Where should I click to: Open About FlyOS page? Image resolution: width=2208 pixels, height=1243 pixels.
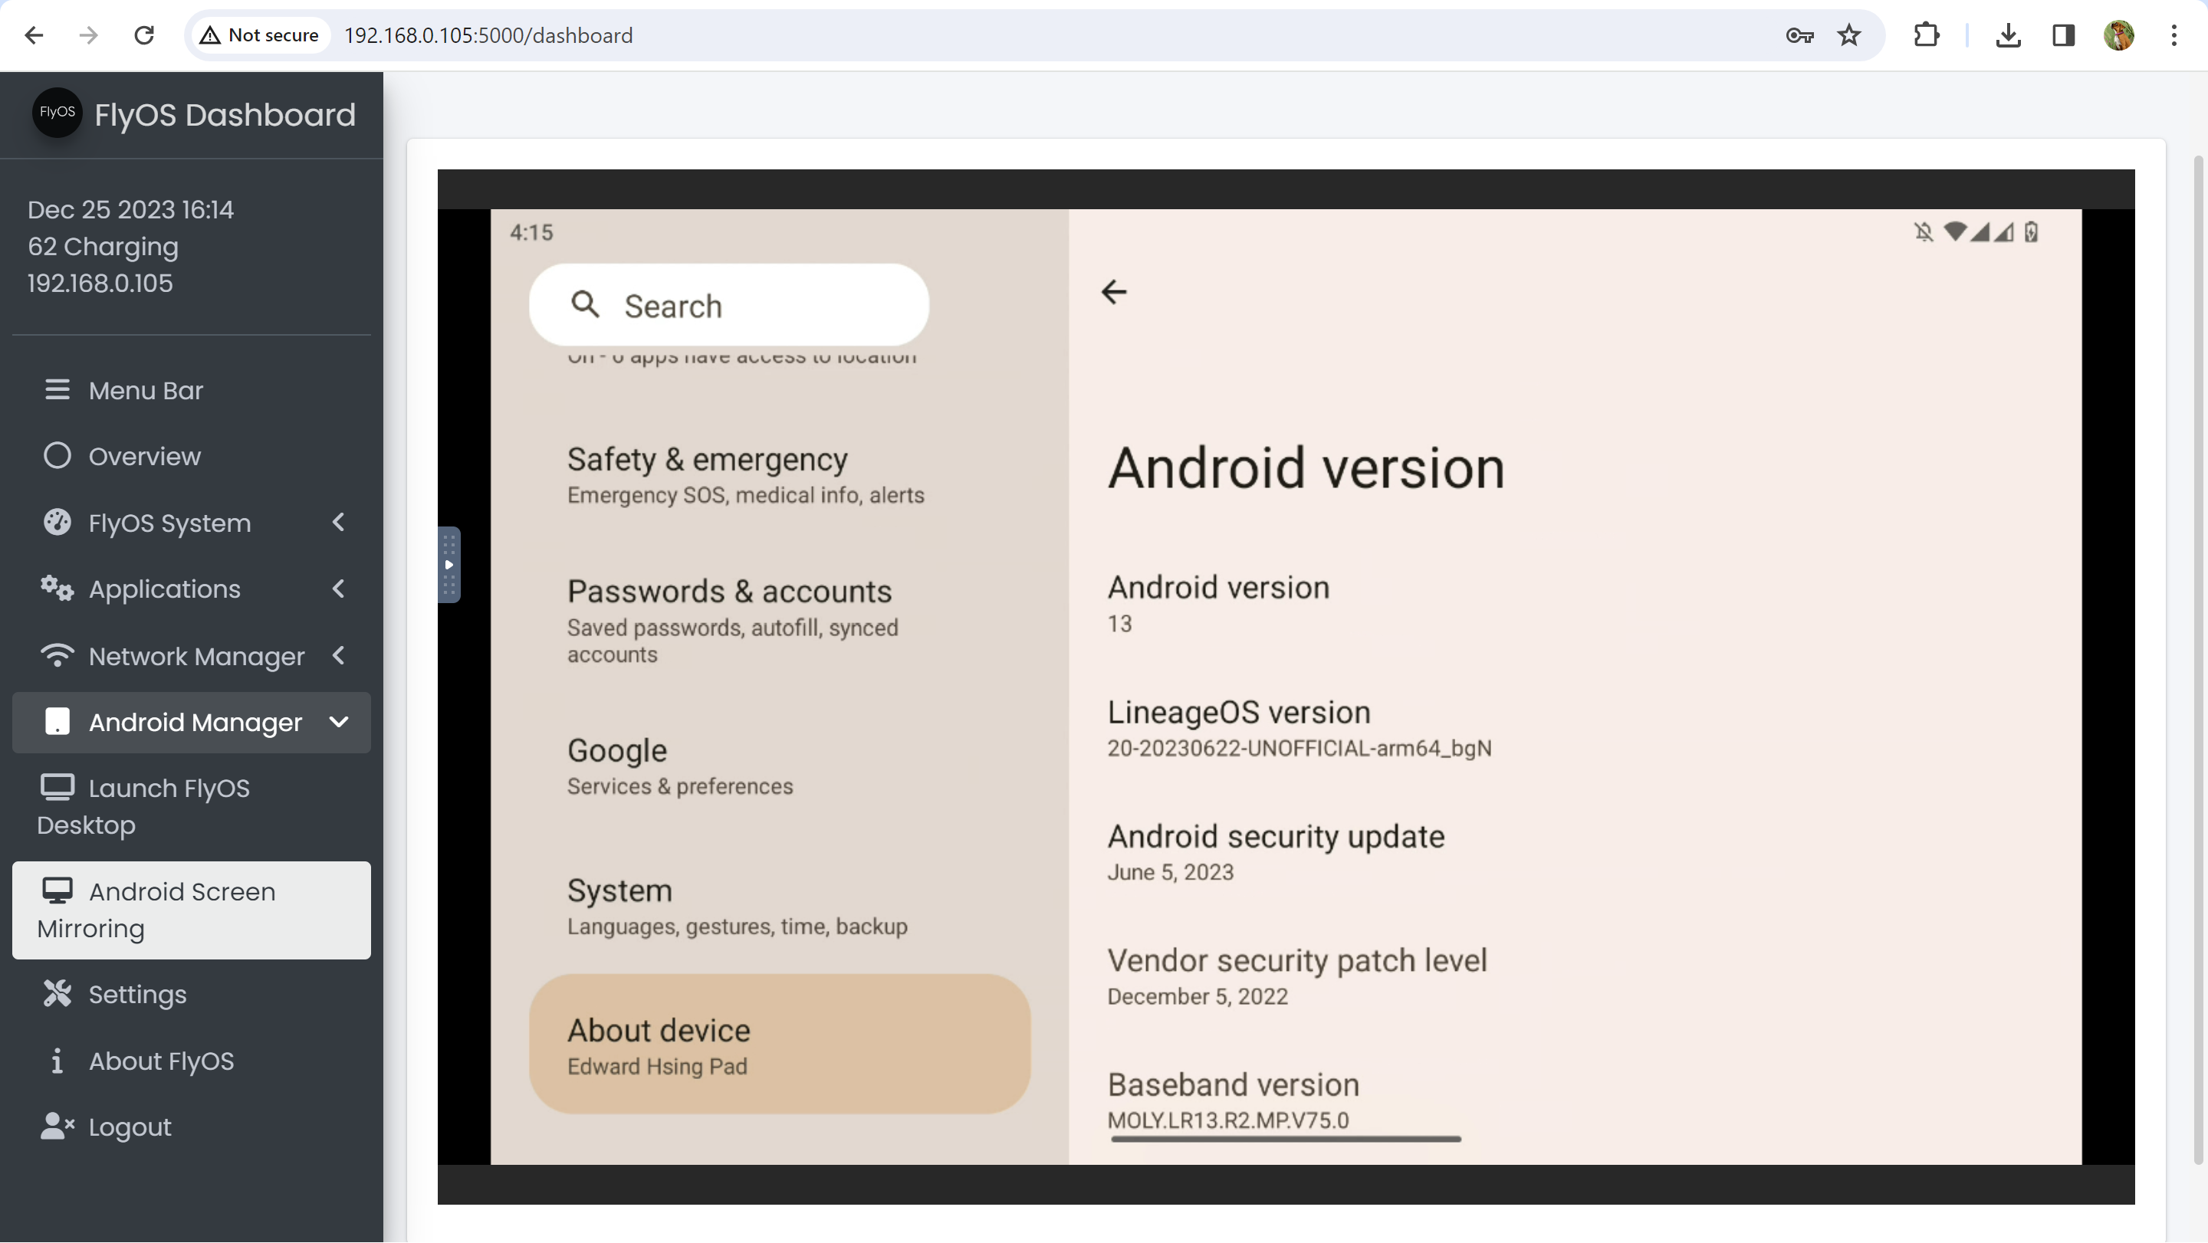(160, 1061)
